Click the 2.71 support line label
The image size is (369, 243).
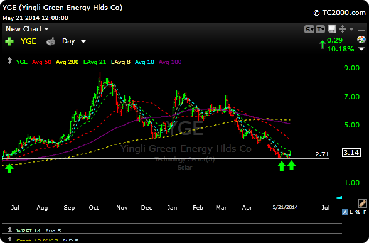(322, 154)
